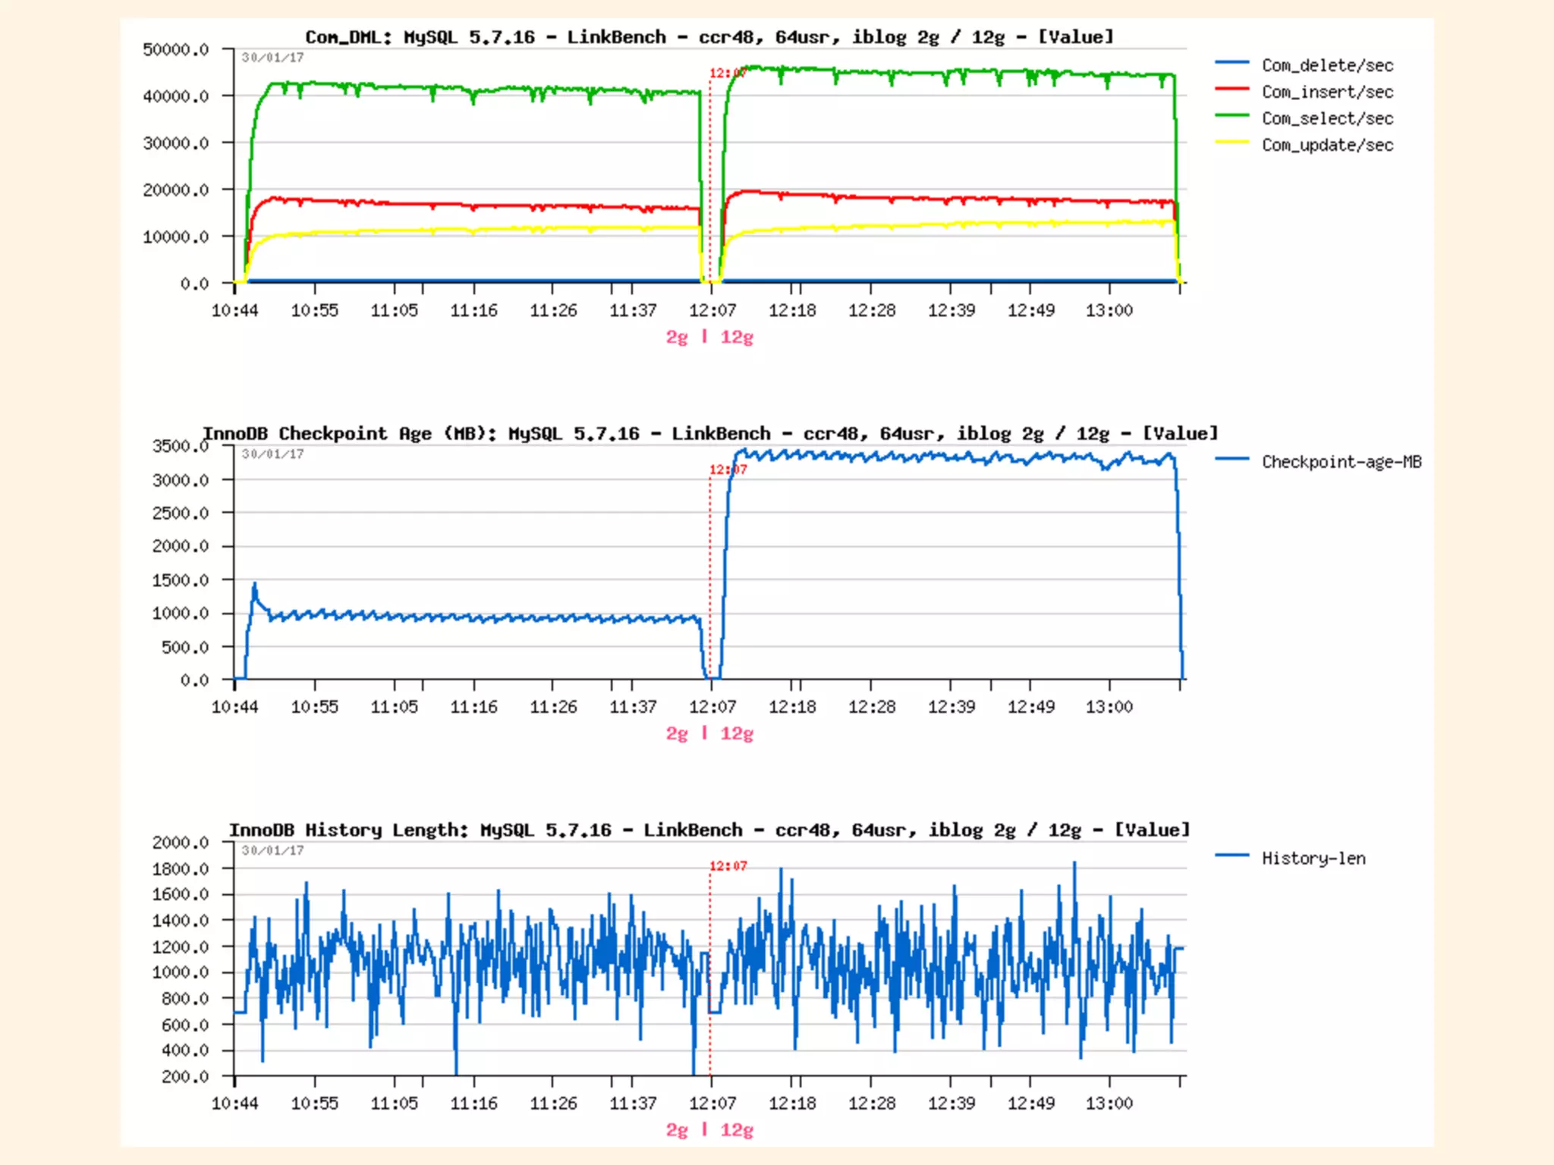This screenshot has height=1165, width=1554.
Task: Click the Com_update/sec yellow legend swatch
Action: [1232, 142]
